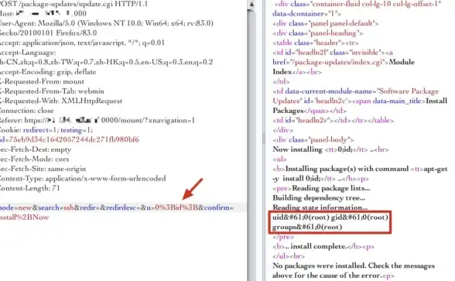Click the Sec-Fetch-Dest: empty header
The width and height of the screenshot is (455, 281).
tap(36, 149)
